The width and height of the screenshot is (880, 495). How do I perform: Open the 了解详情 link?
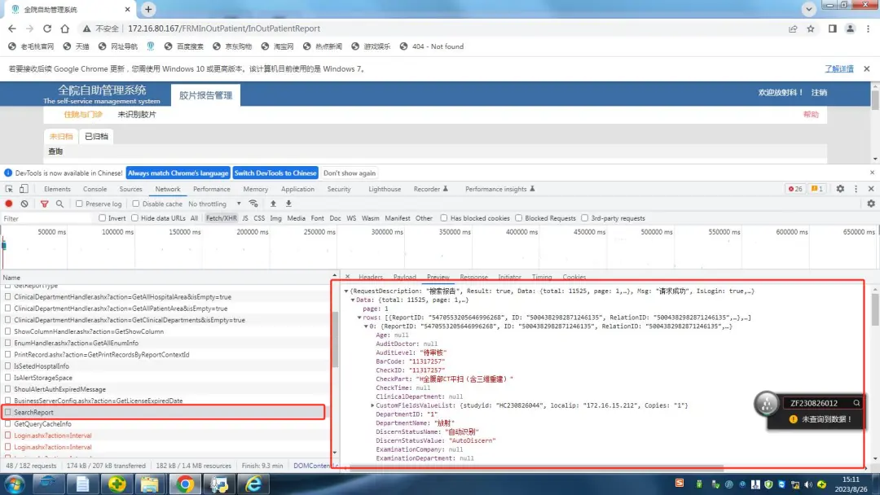point(839,69)
